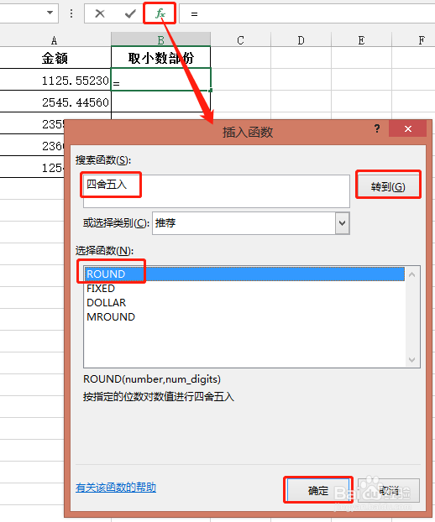This screenshot has height=522, width=435.
Task: Click the 取小数部份 header cell
Action: click(160, 58)
